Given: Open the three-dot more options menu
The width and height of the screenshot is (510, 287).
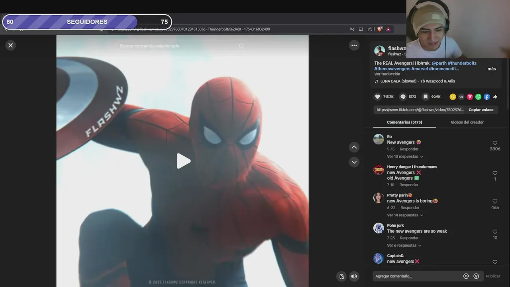Looking at the screenshot, I should 354,45.
